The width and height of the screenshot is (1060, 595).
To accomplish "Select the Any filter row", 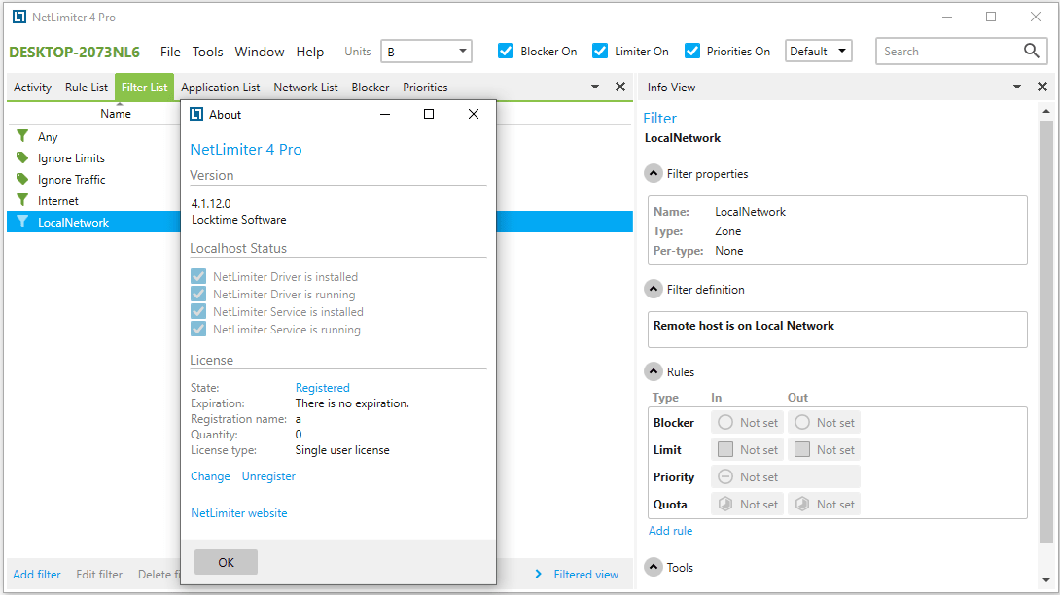I will [x=94, y=136].
